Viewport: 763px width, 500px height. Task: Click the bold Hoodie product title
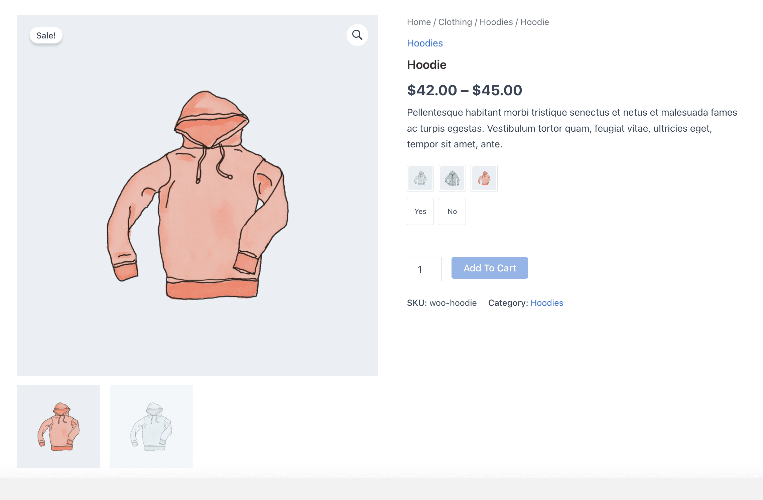pos(426,65)
